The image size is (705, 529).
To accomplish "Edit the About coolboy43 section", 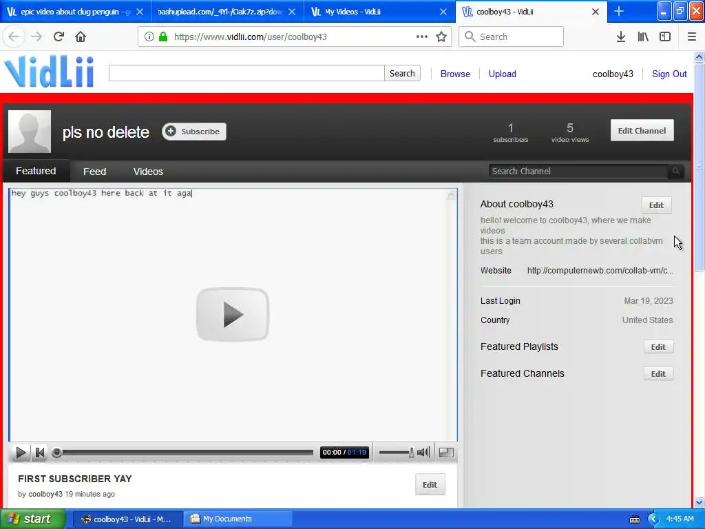I will [656, 205].
